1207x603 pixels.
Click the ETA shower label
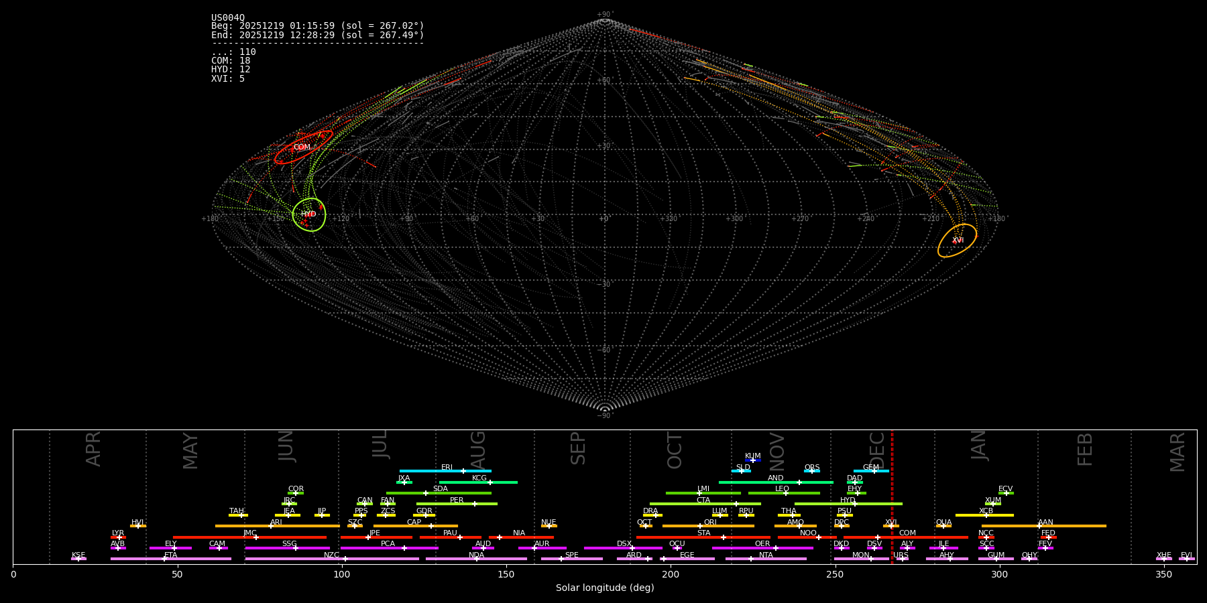(x=171, y=555)
